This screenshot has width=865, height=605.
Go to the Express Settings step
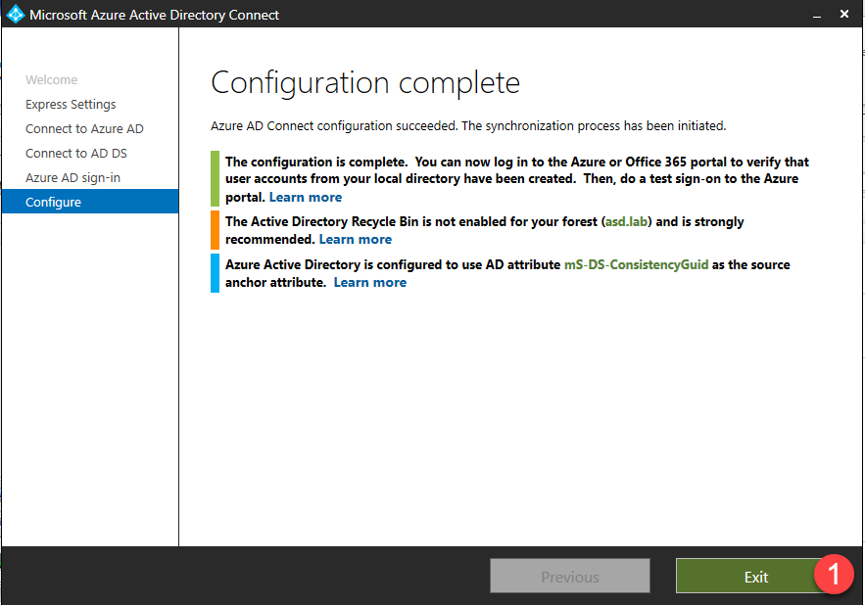coord(71,105)
